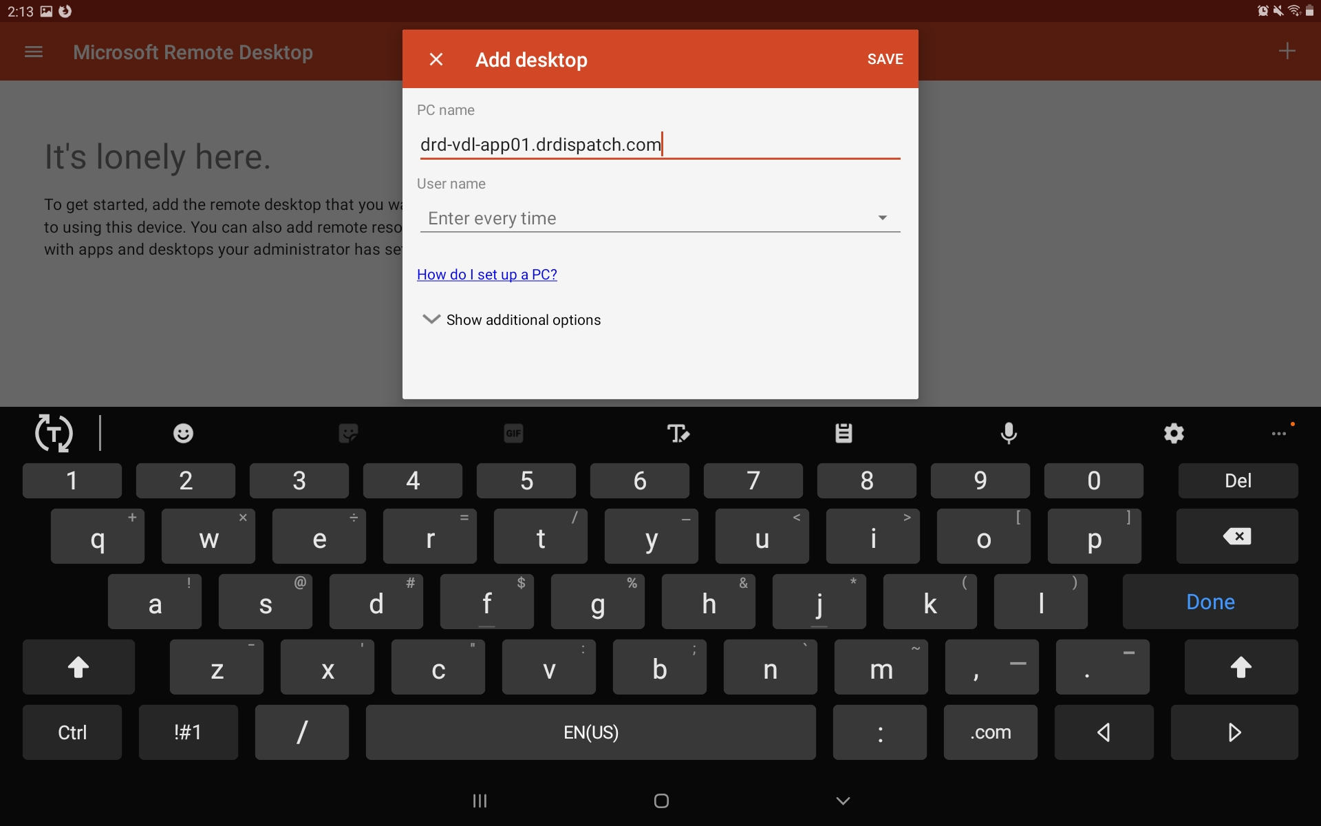Screen dimensions: 1321x826
Task: Close the Add desktop dialog
Action: [x=436, y=59]
